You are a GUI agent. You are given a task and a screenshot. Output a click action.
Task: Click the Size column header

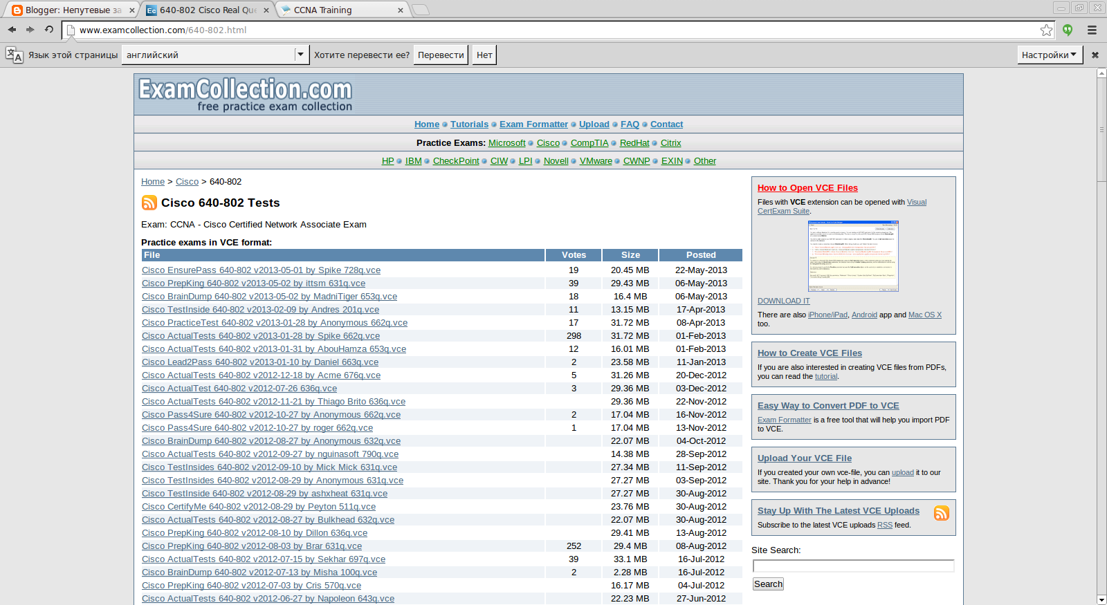click(630, 255)
